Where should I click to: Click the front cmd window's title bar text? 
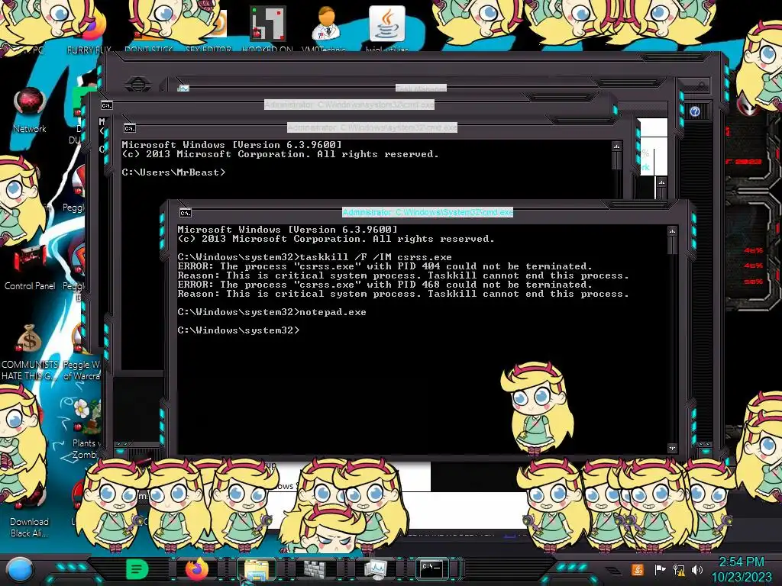428,212
